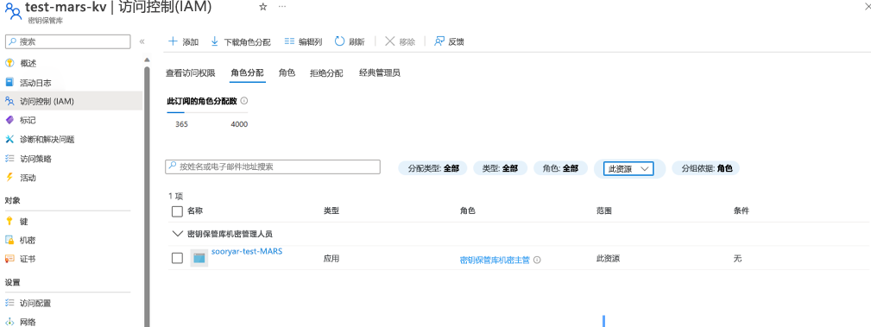This screenshot has width=871, height=327.
Task: Click the 诊断和解决问题 wrench icon
Action: click(x=9, y=140)
